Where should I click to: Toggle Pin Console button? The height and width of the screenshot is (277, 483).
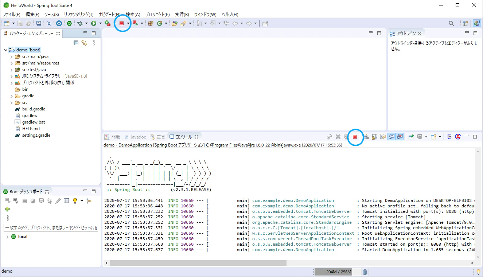(x=411, y=137)
